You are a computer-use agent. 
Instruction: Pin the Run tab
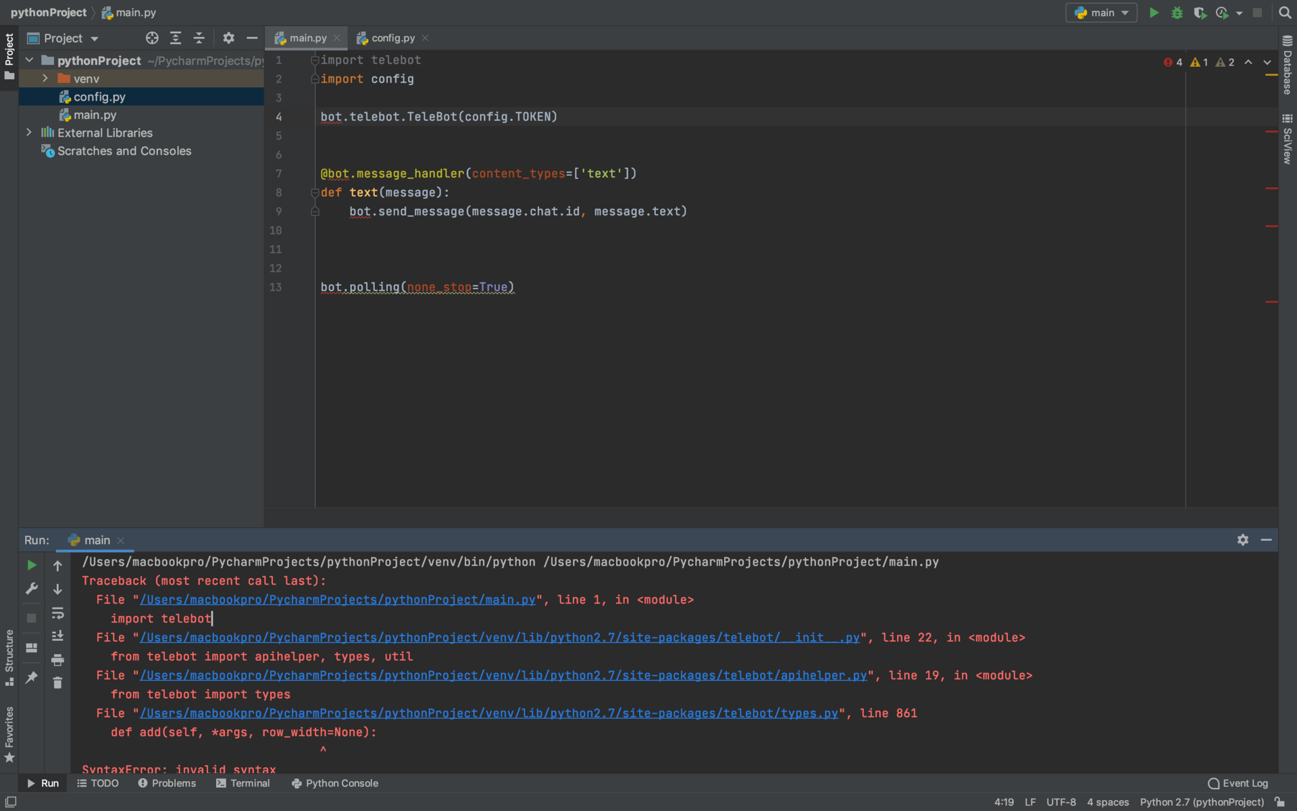pyautogui.click(x=32, y=677)
